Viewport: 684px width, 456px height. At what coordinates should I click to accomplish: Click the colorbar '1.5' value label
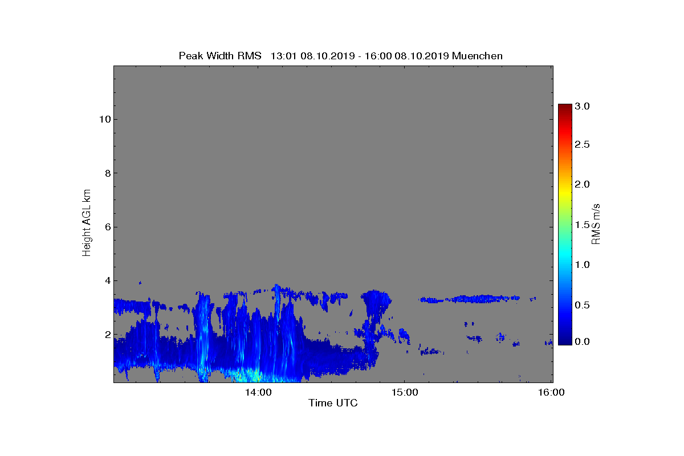581,225
